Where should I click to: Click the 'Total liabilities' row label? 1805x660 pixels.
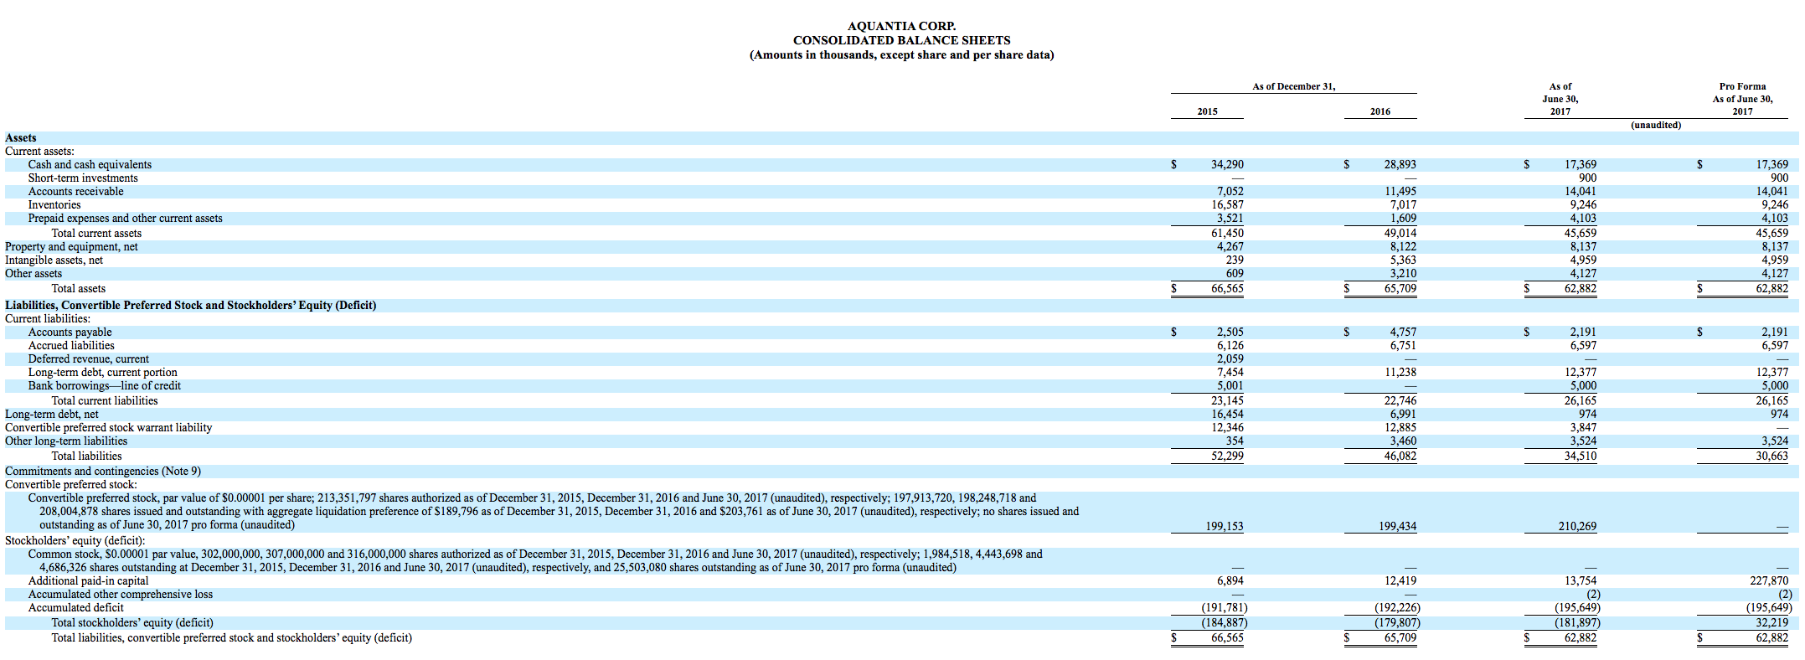point(86,456)
